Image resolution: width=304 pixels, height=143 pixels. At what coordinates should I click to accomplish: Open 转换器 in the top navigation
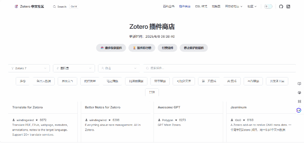coord(216,6)
